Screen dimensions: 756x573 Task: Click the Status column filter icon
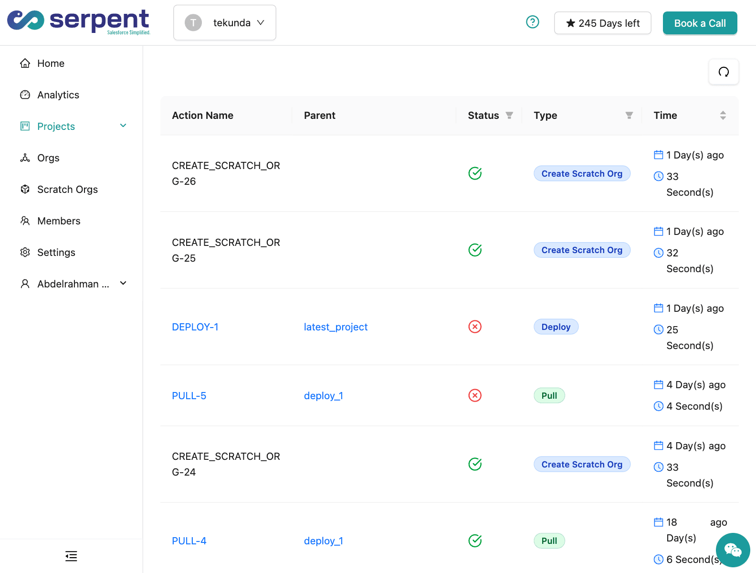[x=509, y=116]
